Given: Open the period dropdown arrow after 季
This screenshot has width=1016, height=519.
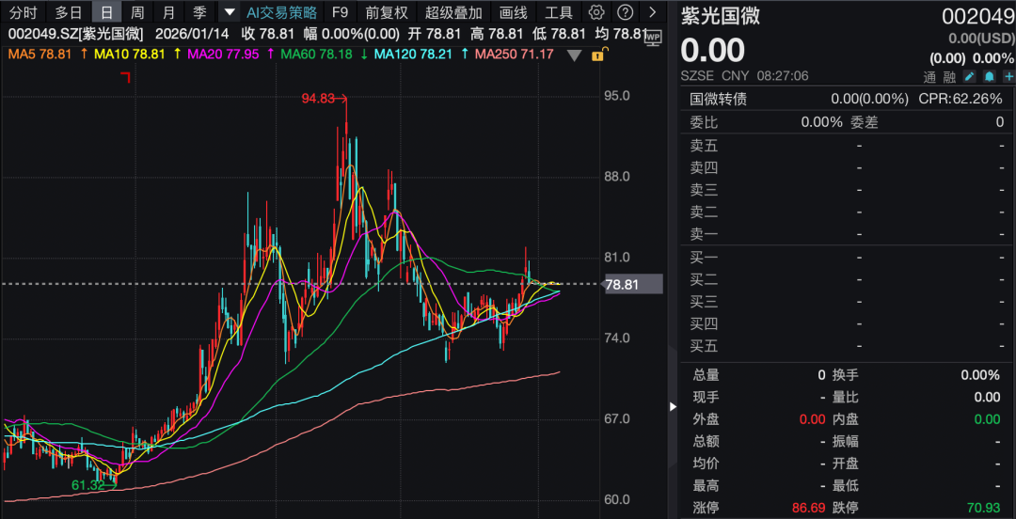Looking at the screenshot, I should tap(229, 12).
